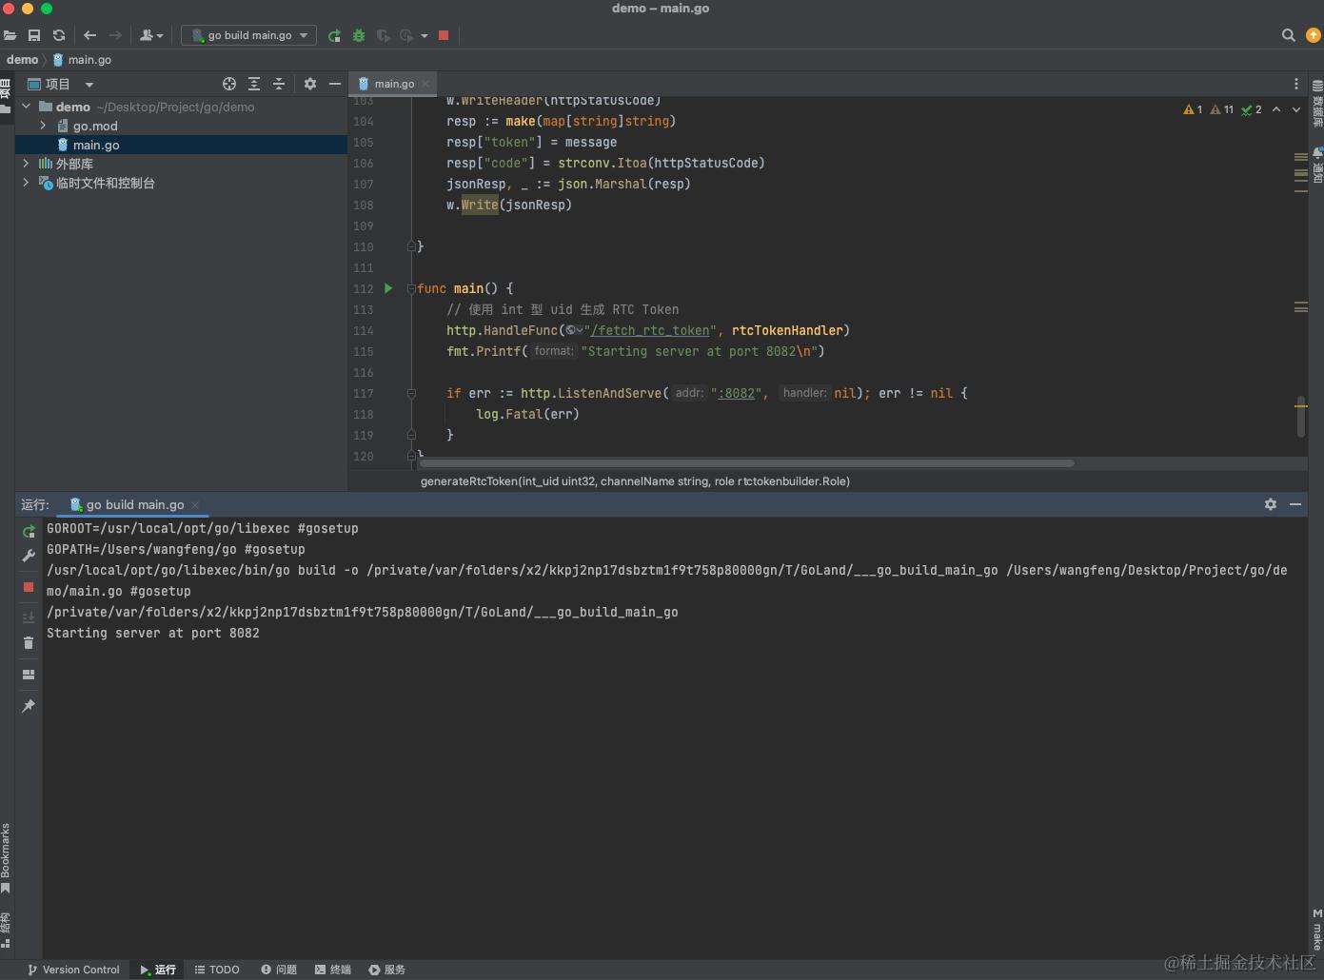Hide project panel with minus icon

(x=335, y=84)
